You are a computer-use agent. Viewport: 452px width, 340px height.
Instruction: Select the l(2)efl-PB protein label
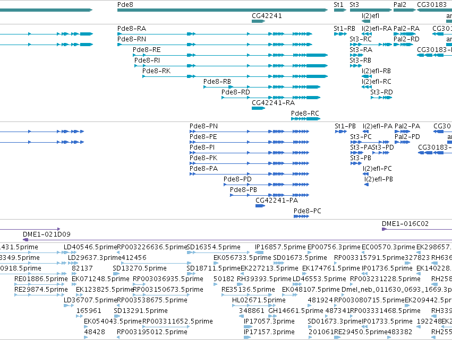[379, 179]
